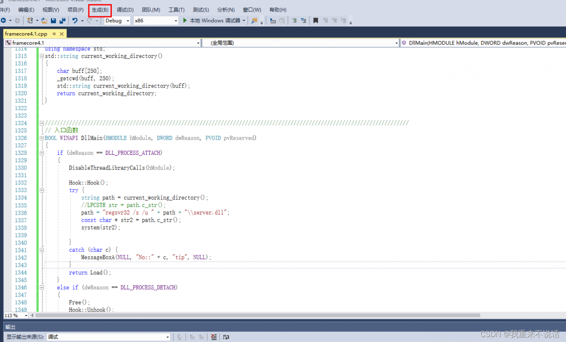Click the New Project icon

(x=30, y=20)
